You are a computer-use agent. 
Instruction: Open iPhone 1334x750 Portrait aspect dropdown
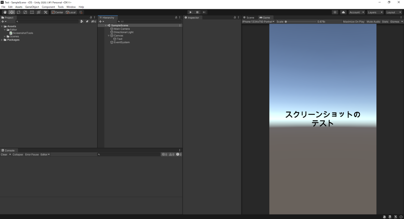click(258, 22)
